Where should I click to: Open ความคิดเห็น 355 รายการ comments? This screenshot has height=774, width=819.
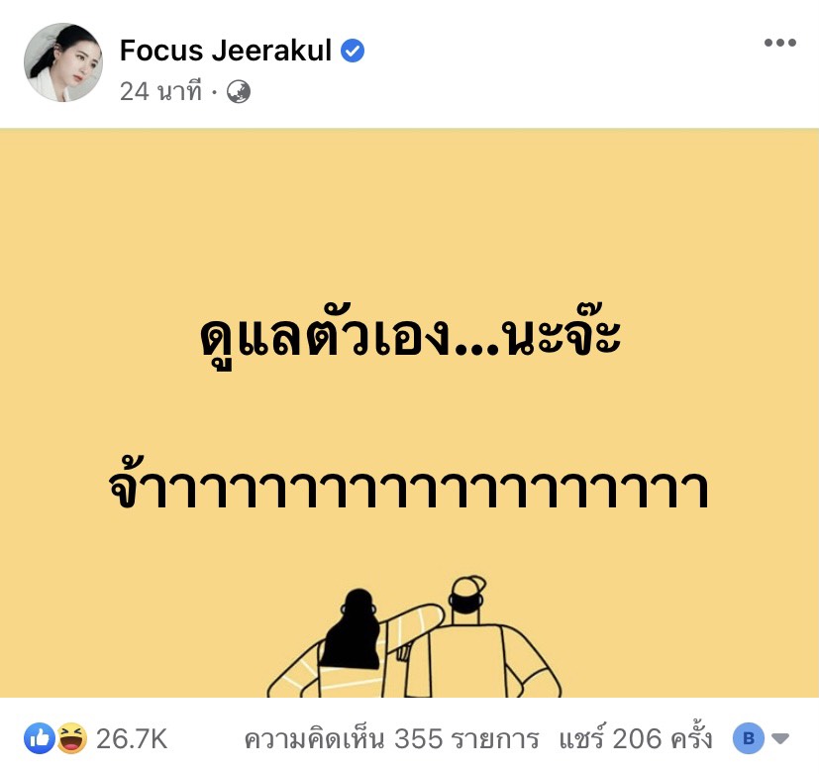[391, 739]
